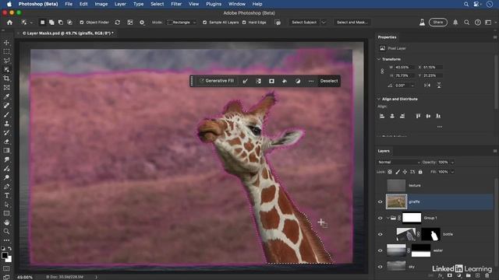The height and width of the screenshot is (280, 499).
Task: Click the New Selection mode icon
Action: [42, 23]
